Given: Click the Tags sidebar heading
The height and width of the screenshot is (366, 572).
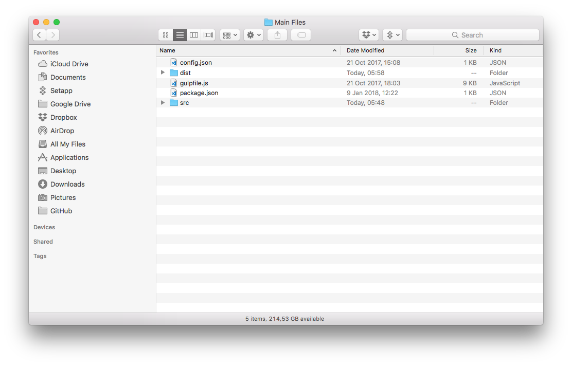Looking at the screenshot, I should pyautogui.click(x=40, y=256).
